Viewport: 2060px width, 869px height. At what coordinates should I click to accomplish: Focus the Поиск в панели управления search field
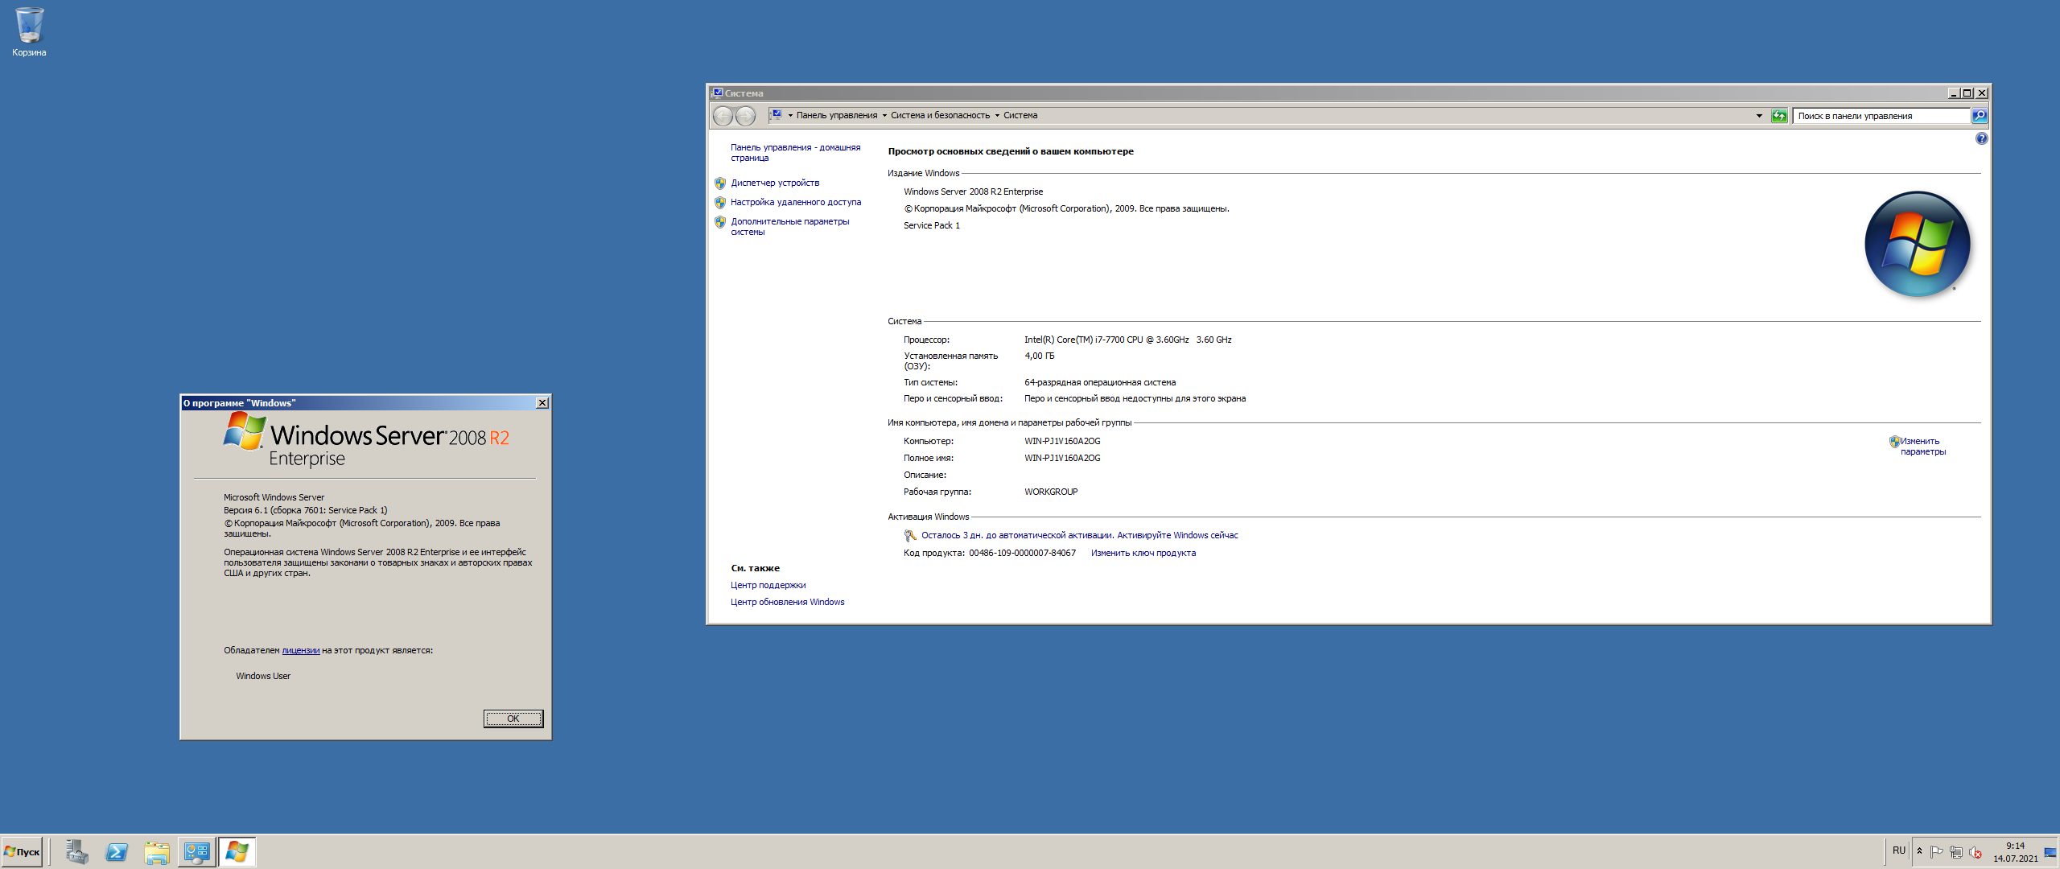[1881, 116]
